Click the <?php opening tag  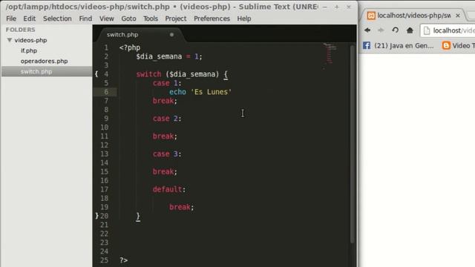pos(130,47)
